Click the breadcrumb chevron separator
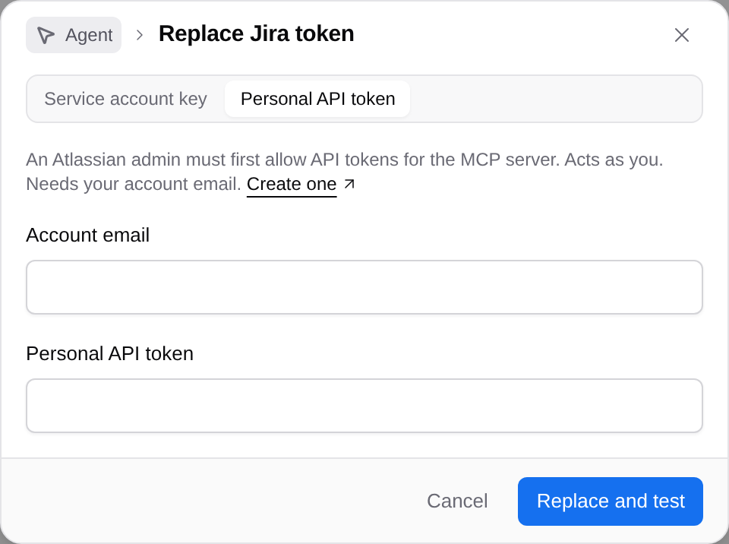This screenshot has width=729, height=544. click(x=140, y=35)
